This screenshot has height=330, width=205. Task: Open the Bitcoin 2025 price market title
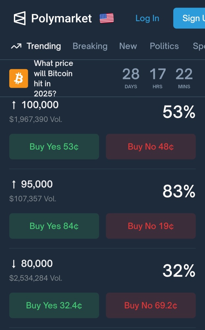pos(54,78)
